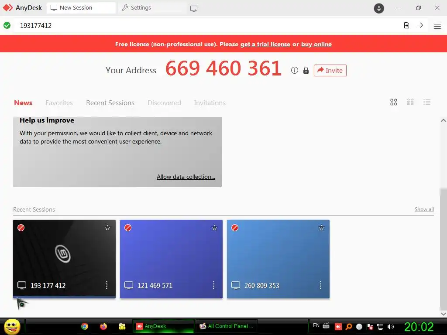Start file transfer with the browse files icon

click(406, 25)
